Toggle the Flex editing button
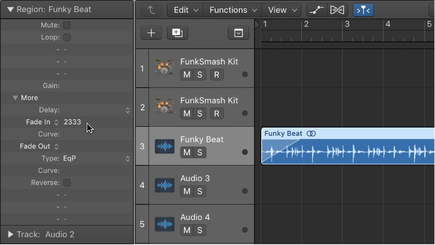This screenshot has width=435, height=245. (337, 10)
